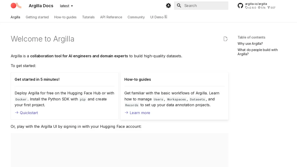Click the embedded Argilla UI demo area

coord(120,150)
